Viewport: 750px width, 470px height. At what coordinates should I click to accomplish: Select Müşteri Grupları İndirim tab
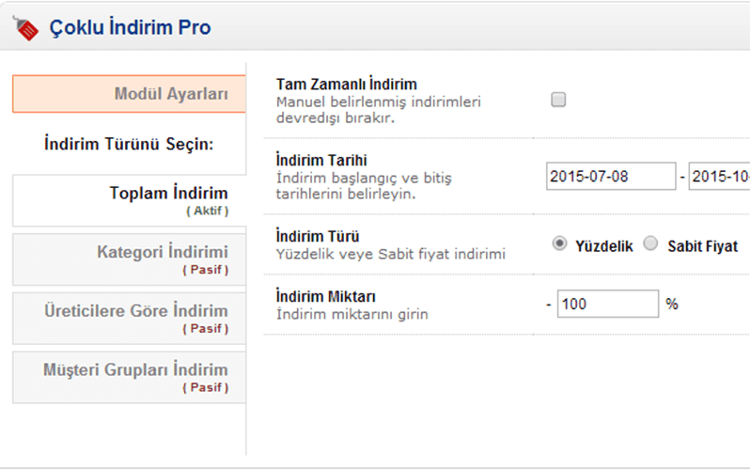(x=129, y=377)
